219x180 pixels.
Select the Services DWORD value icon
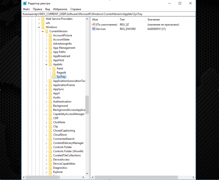[x=93, y=29]
